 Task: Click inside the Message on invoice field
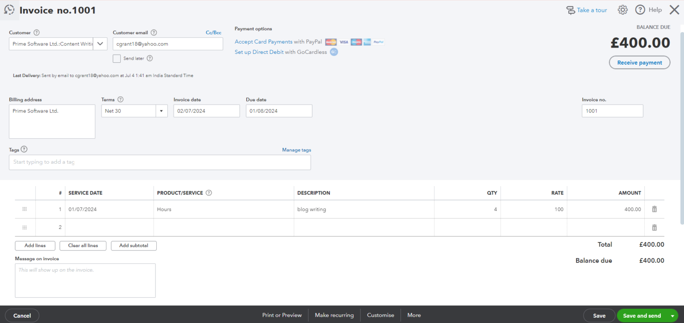pyautogui.click(x=85, y=280)
